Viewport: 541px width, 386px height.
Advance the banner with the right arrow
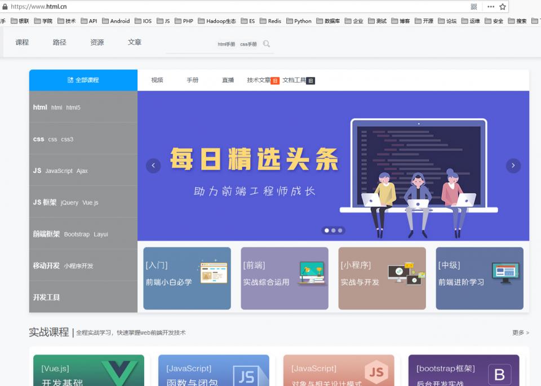tap(513, 165)
